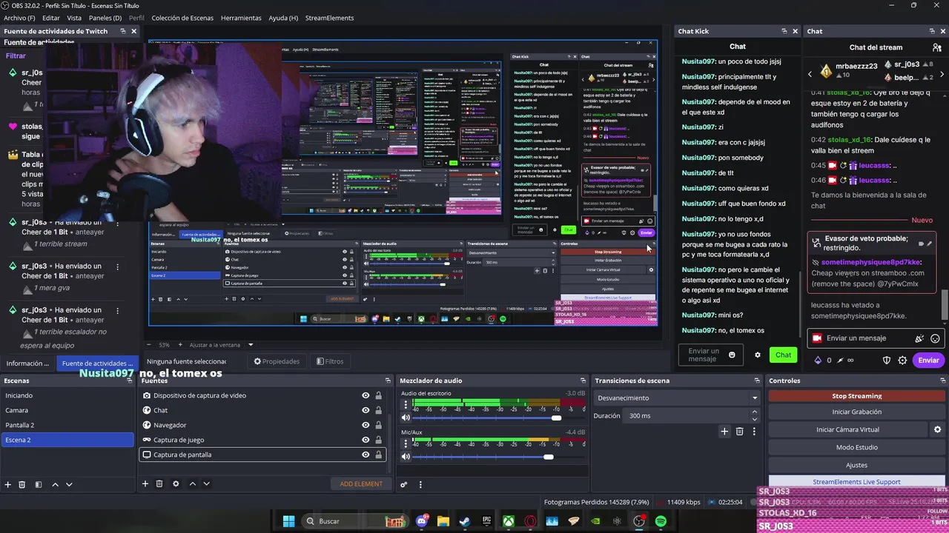This screenshot has width=949, height=533.
Task: Open advanced audio properties gears icon
Action: [404, 485]
